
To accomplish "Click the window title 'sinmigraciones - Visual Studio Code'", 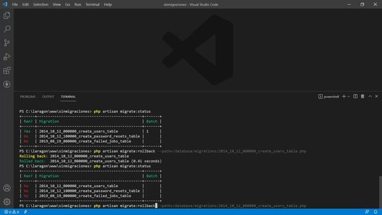I will 191,4.
